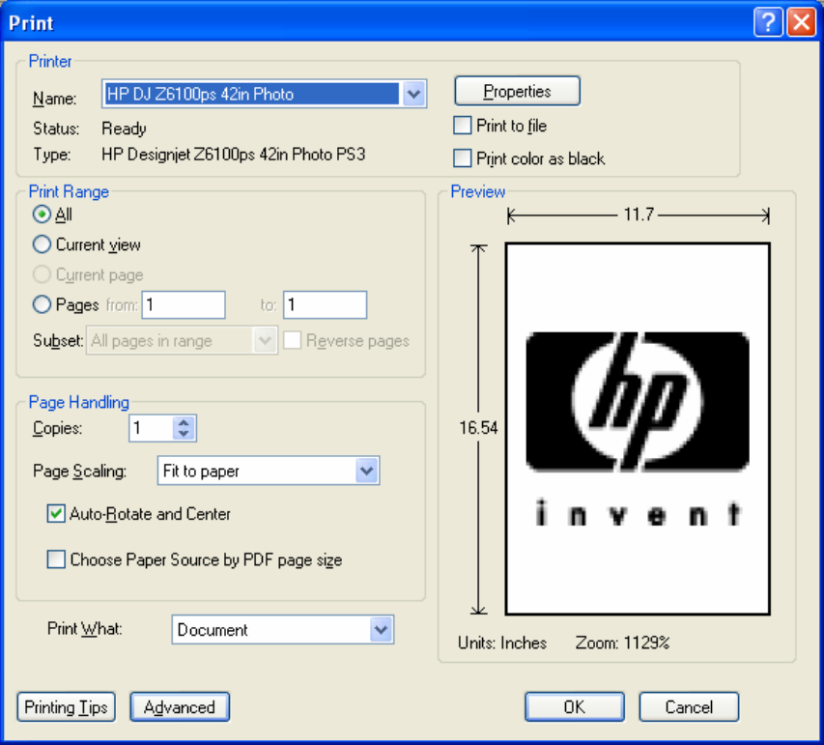Enable Print color as black
The width and height of the screenshot is (824, 745).
pyautogui.click(x=463, y=158)
